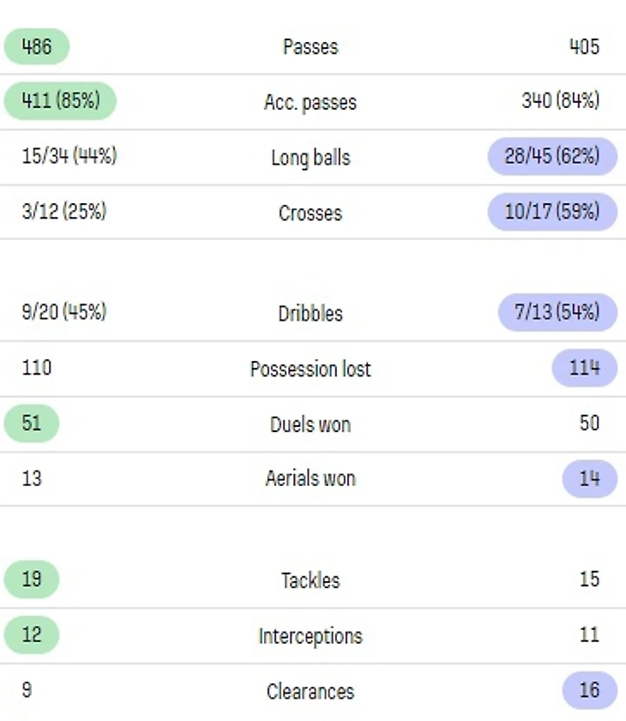Click the Aerials won label

tap(310, 478)
